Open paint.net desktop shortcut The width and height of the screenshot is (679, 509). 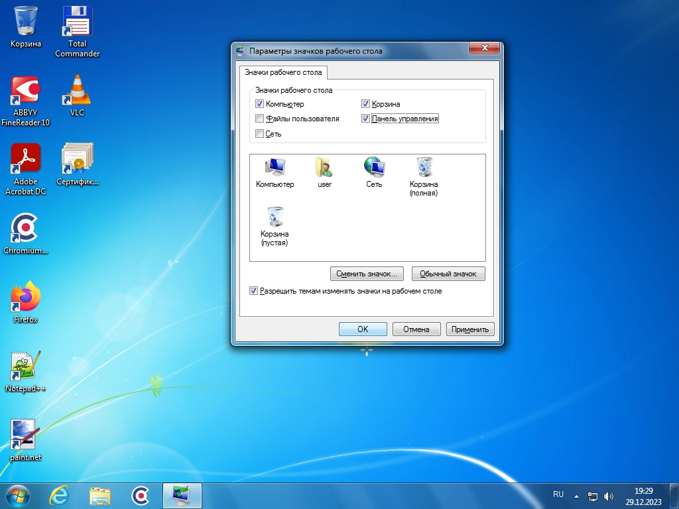click(x=26, y=440)
